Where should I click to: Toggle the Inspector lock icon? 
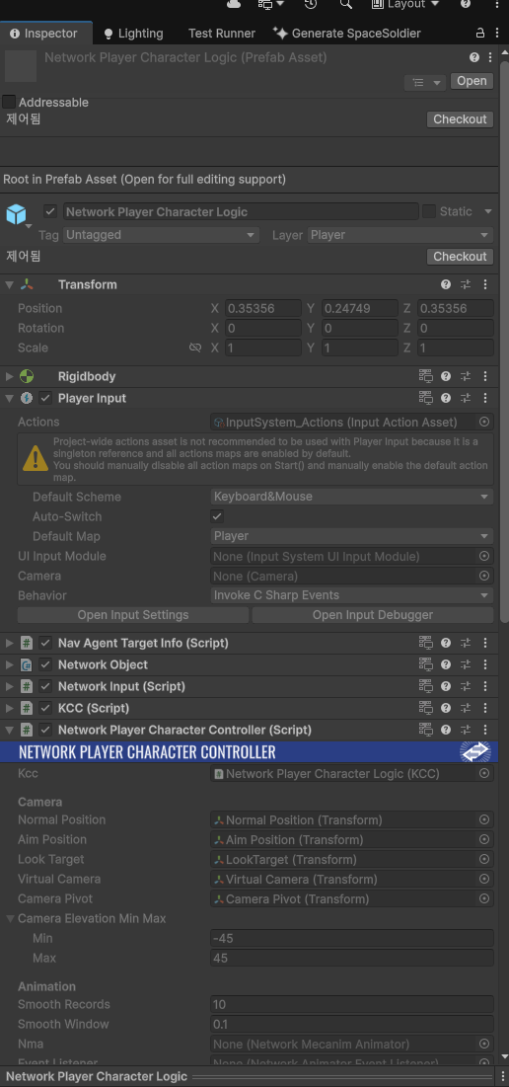(480, 34)
